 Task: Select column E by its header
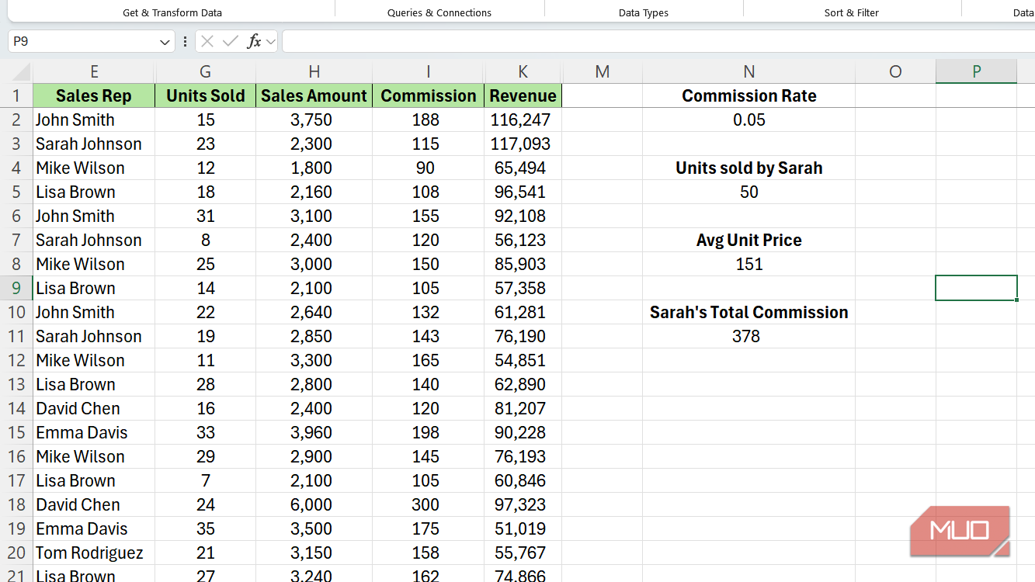click(x=94, y=72)
